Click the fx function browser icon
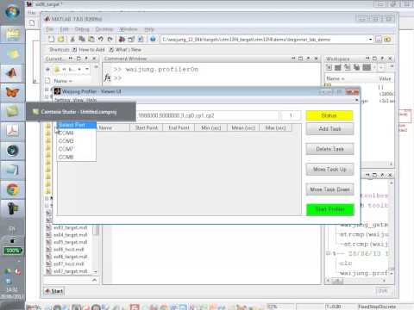The image size is (414, 310). click(108, 77)
